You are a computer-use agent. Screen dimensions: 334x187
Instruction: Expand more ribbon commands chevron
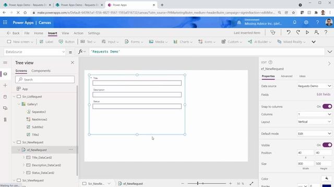pyautogui.click(x=314, y=42)
